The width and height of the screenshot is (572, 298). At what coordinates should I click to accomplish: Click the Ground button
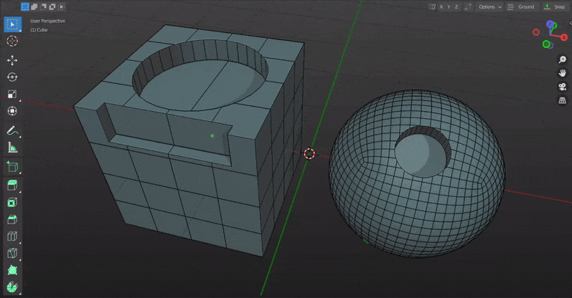521,7
